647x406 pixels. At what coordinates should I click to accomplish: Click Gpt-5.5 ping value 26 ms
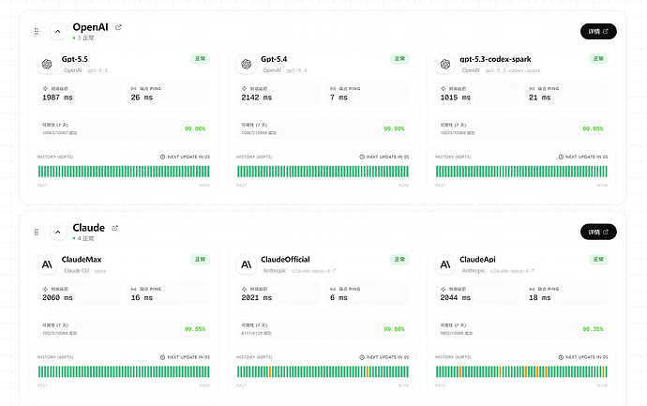click(142, 98)
